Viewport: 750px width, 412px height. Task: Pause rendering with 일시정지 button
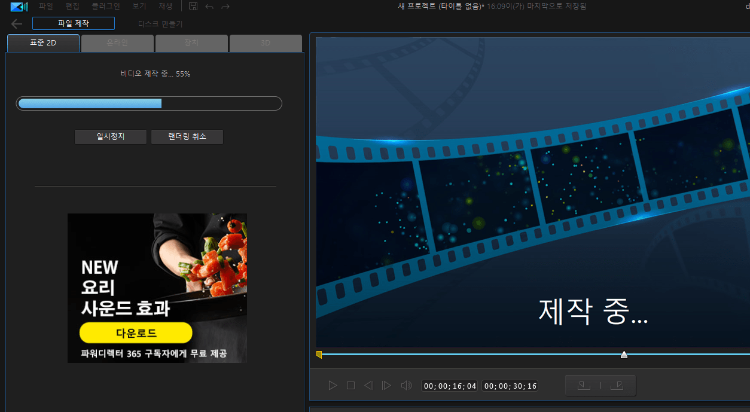(111, 136)
